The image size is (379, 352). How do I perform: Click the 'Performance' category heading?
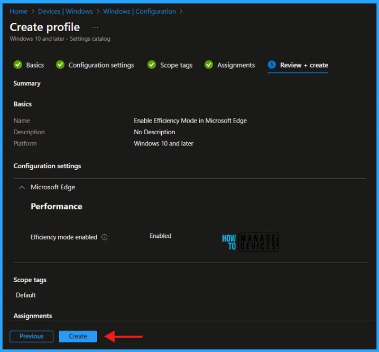[57, 206]
